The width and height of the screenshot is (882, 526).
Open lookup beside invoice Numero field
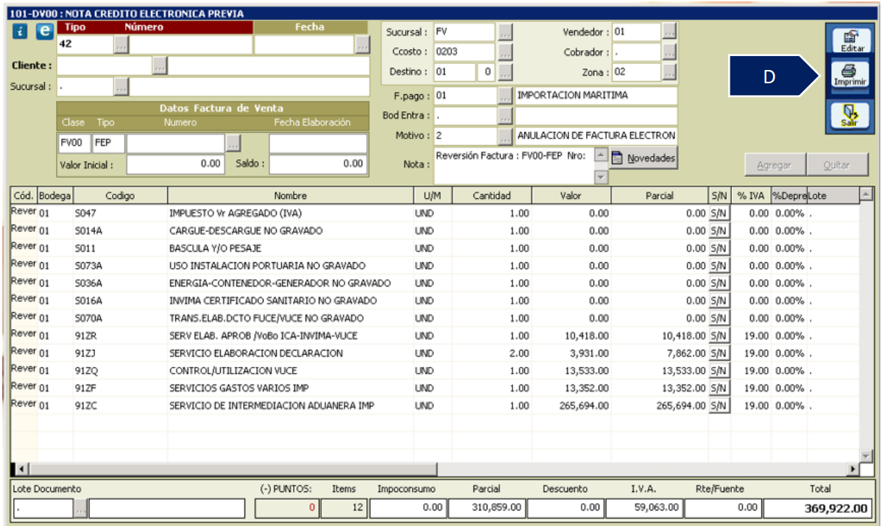pyautogui.click(x=233, y=143)
